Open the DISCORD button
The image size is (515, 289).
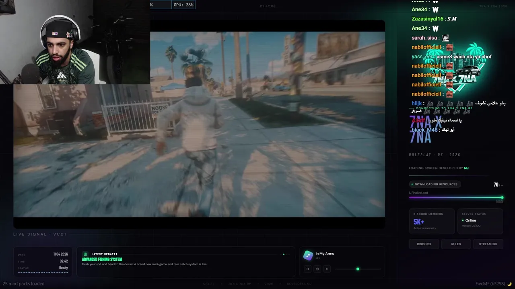click(424, 244)
